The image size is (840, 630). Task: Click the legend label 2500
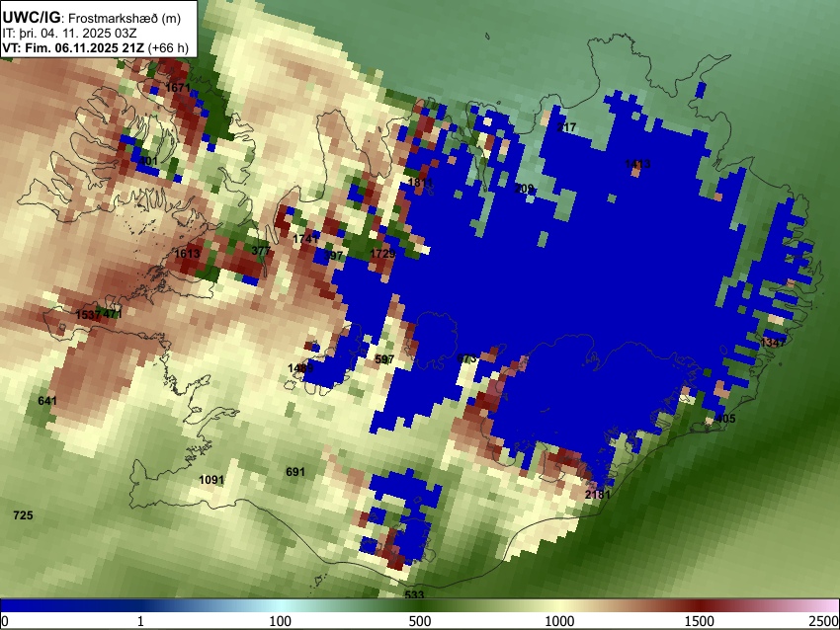click(824, 621)
